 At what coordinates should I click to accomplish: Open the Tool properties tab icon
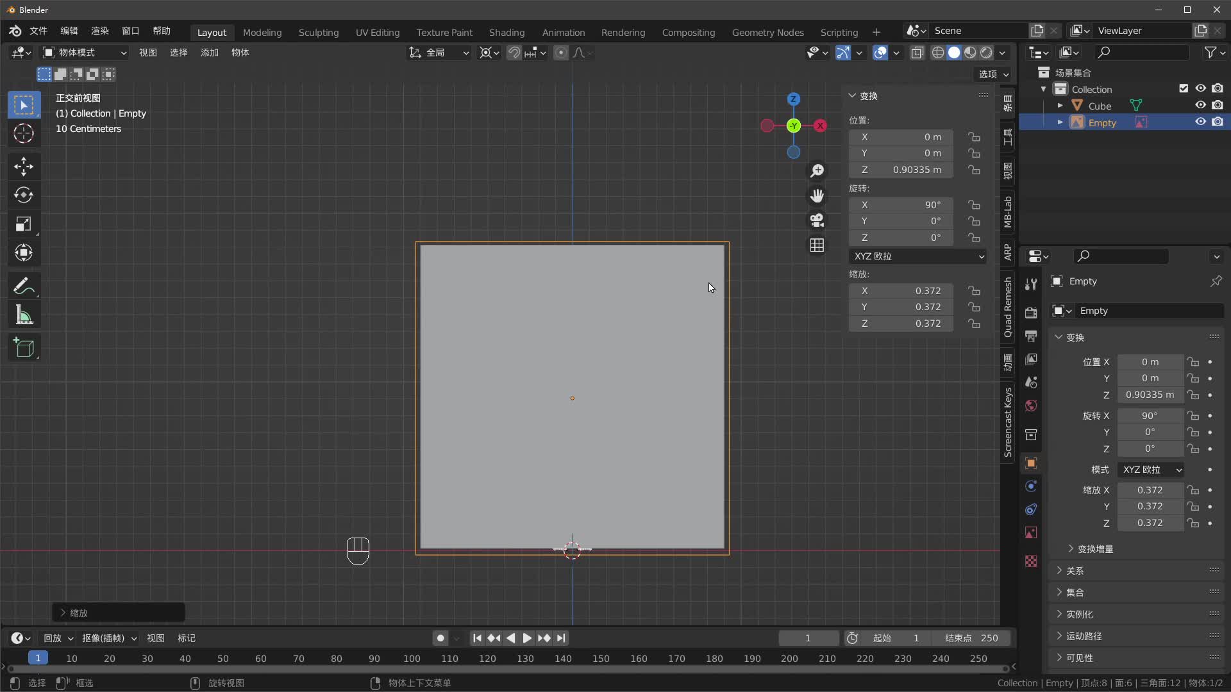(1031, 284)
